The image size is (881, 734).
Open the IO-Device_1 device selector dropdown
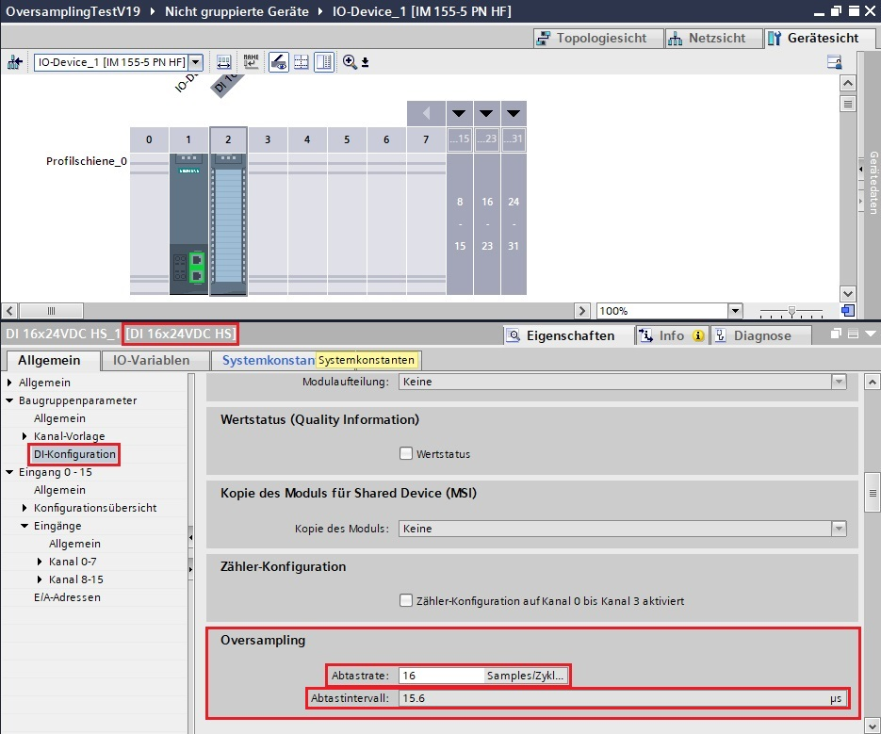coord(196,62)
